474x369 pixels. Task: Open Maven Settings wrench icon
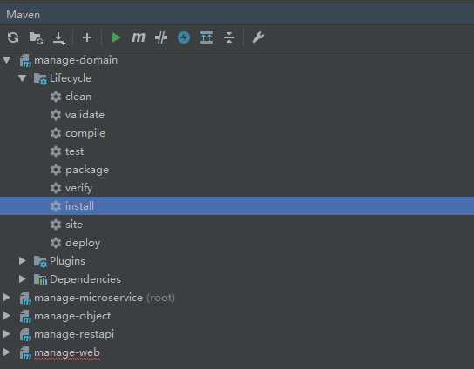point(258,37)
